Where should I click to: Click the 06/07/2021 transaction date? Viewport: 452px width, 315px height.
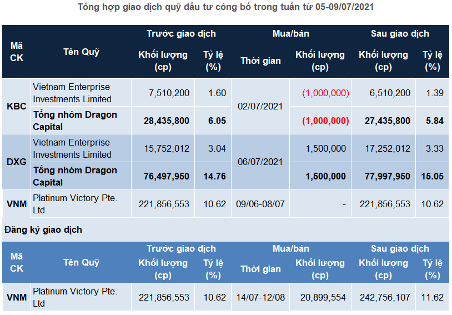[x=261, y=162]
